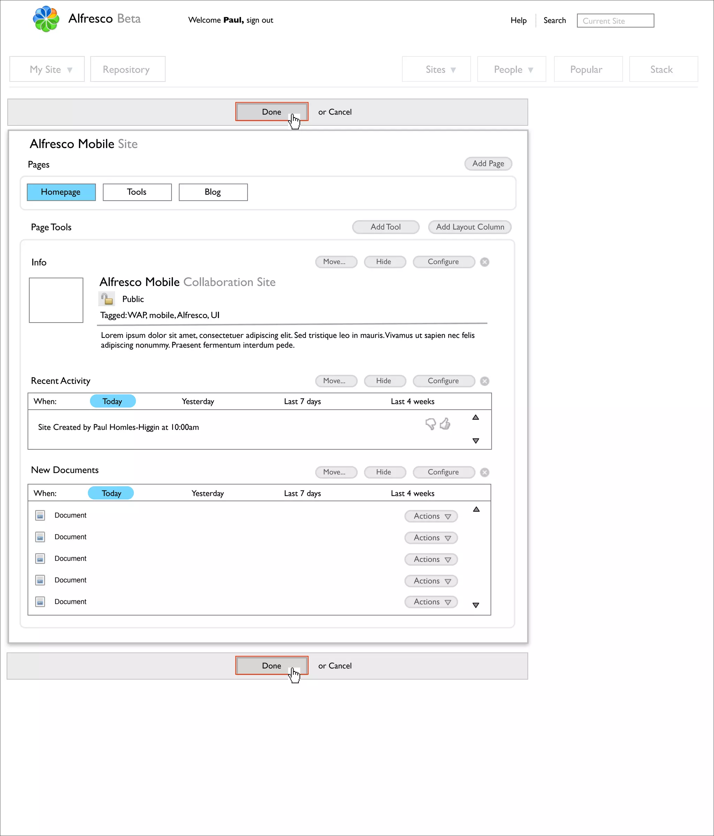Open the People dropdown menu
714x836 pixels.
coord(512,69)
